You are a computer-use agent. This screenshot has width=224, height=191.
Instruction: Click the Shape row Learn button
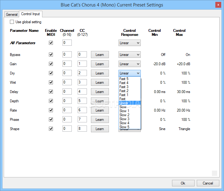pyautogui.click(x=100, y=129)
